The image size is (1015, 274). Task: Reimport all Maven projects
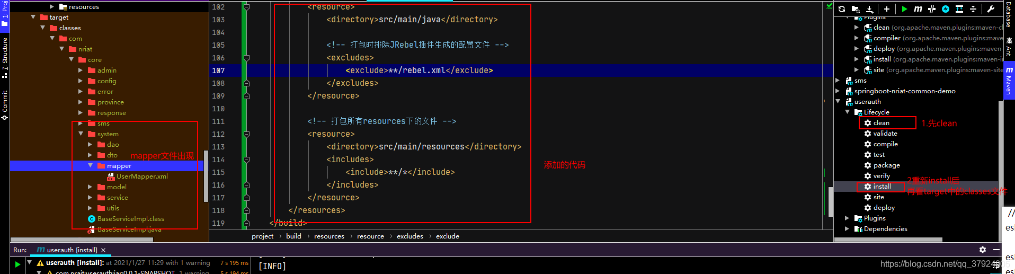click(842, 9)
